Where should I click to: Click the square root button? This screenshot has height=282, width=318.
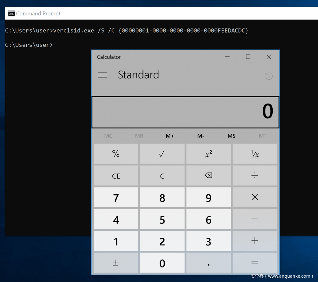(x=162, y=154)
